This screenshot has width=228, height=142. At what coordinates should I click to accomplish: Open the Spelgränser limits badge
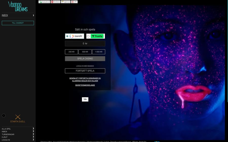click(x=44, y=2)
